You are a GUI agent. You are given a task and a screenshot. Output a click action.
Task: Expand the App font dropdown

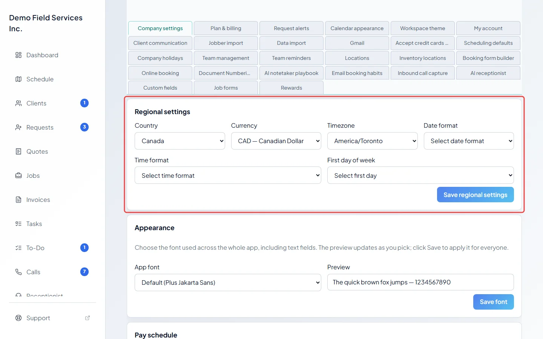tap(228, 282)
